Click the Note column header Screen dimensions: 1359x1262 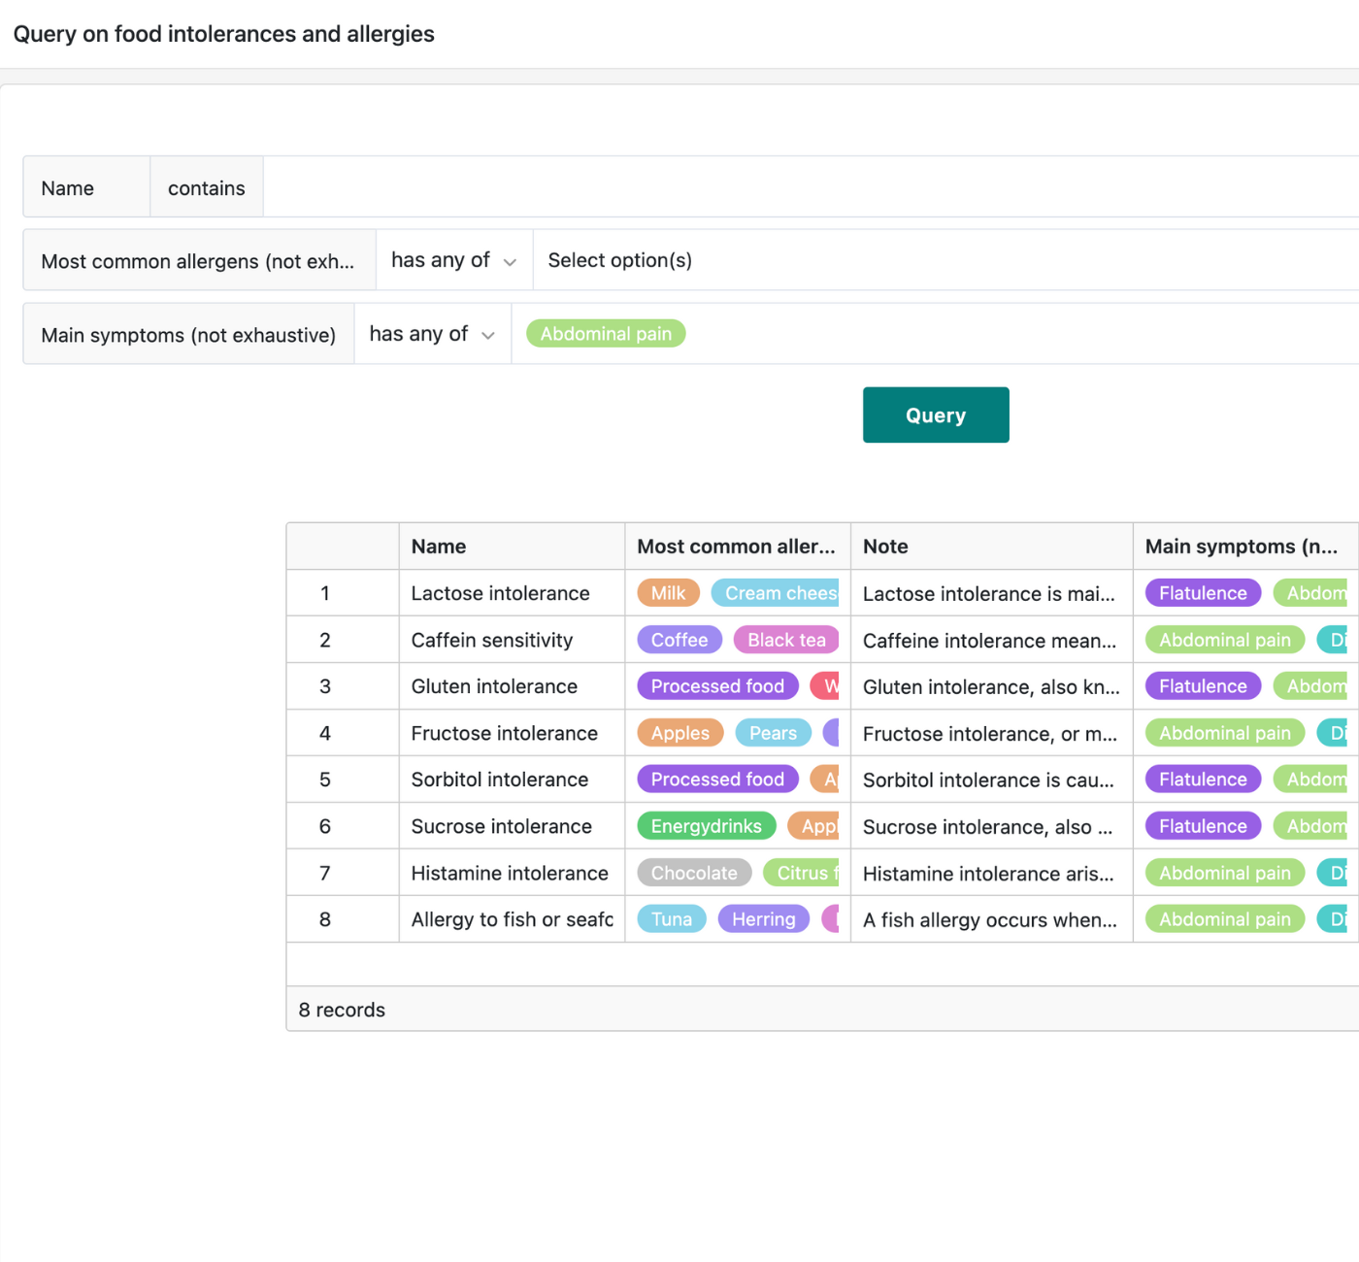(990, 547)
